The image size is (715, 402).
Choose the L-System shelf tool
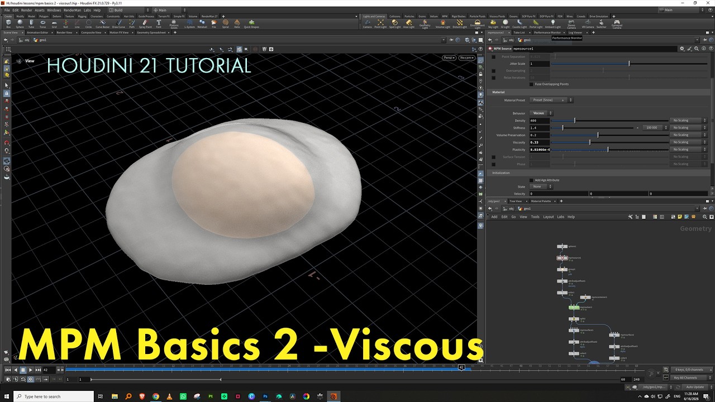point(189,23)
